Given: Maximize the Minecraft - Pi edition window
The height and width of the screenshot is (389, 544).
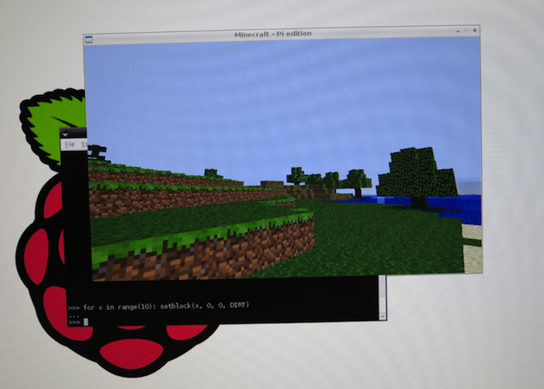Looking at the screenshot, I should point(466,30).
